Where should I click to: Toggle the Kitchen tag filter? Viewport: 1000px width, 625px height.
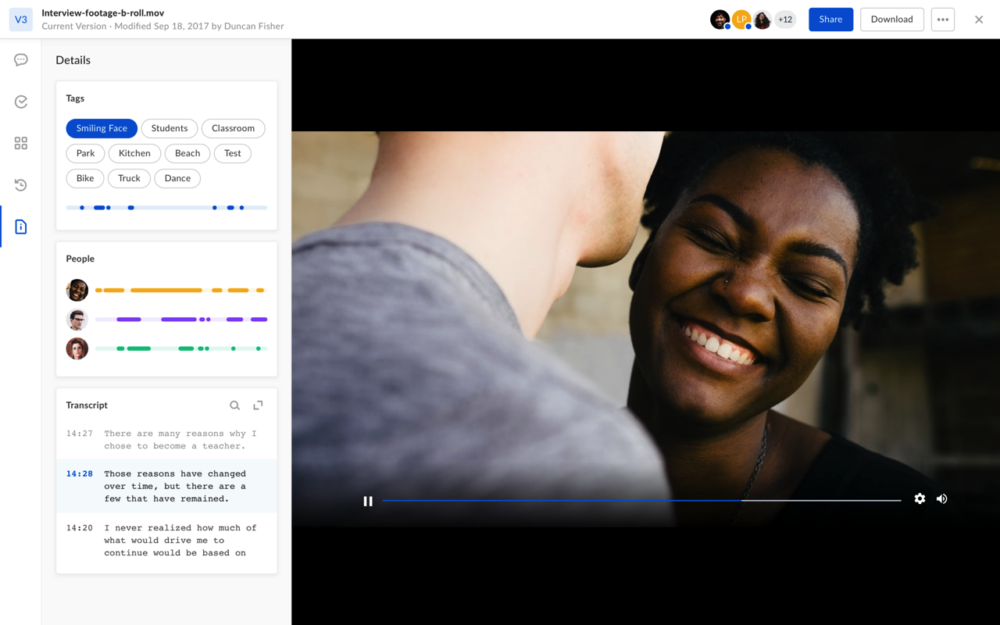[134, 153]
